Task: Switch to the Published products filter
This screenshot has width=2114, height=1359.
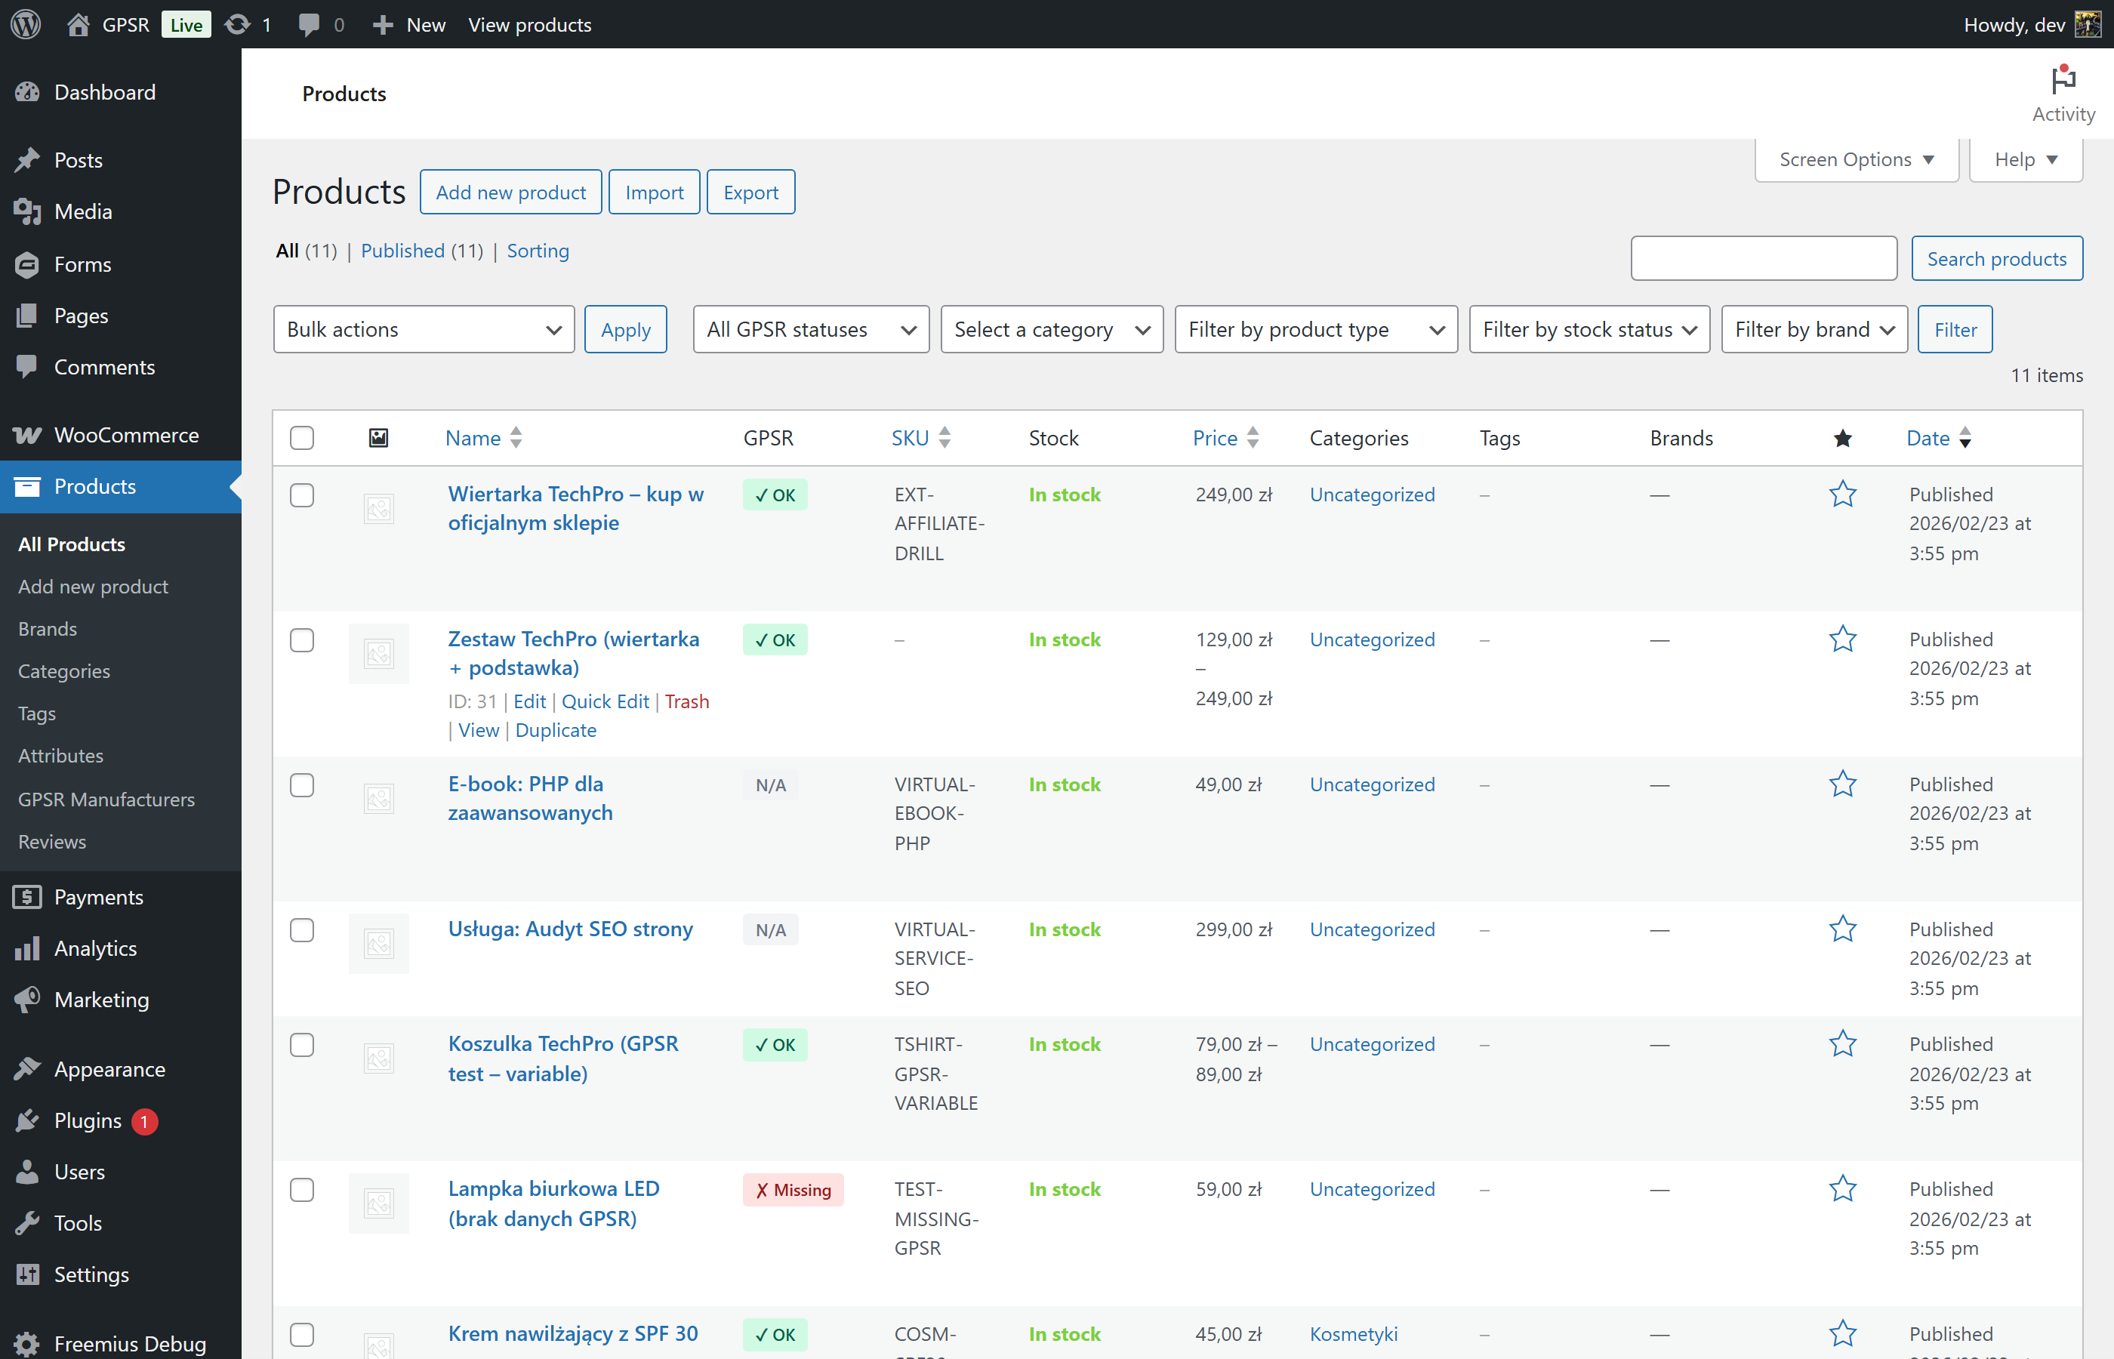Action: [402, 251]
